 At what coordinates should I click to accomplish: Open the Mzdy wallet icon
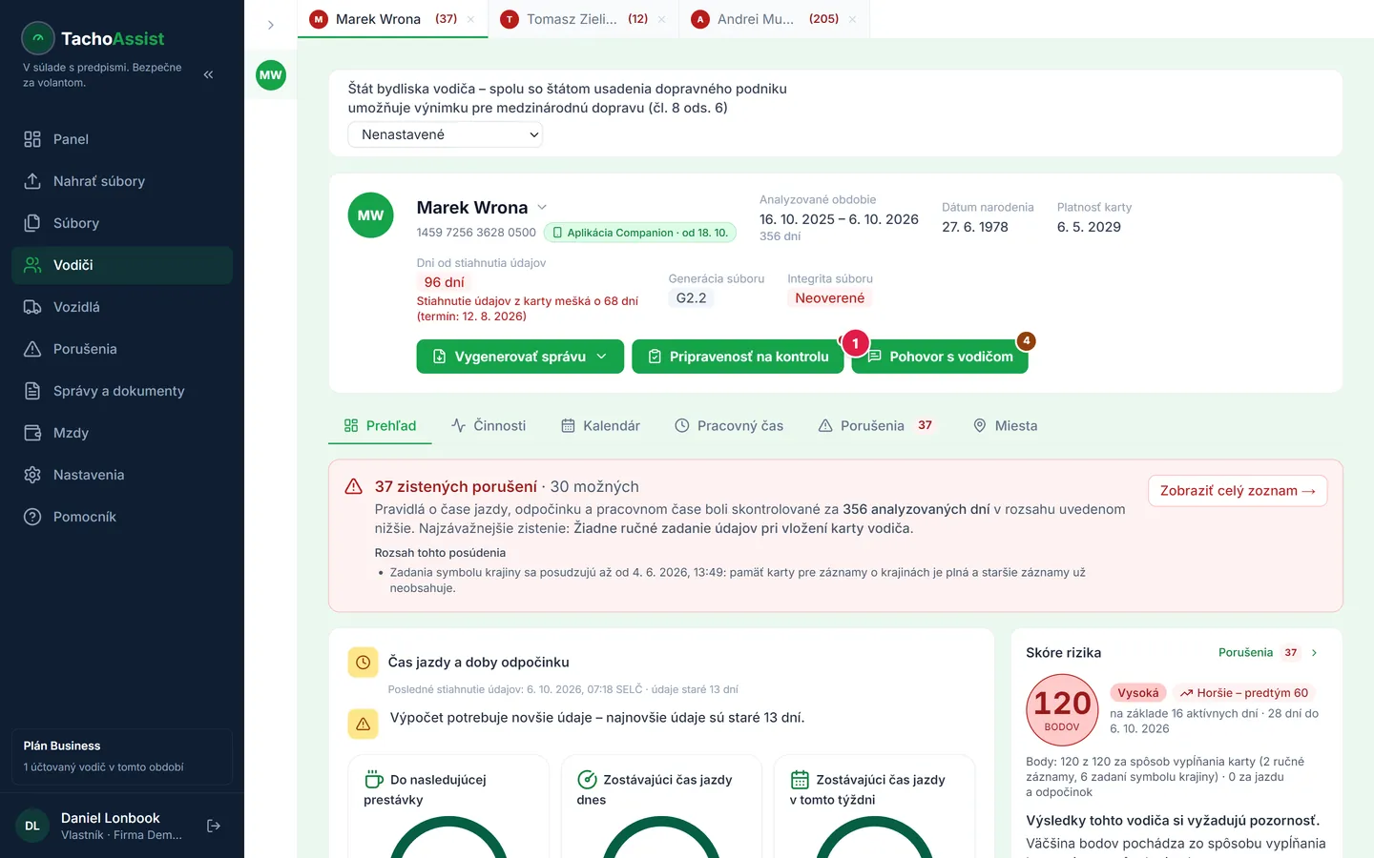point(32,433)
